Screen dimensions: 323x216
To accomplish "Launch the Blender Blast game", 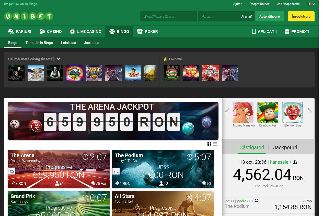I will coord(293,112).
